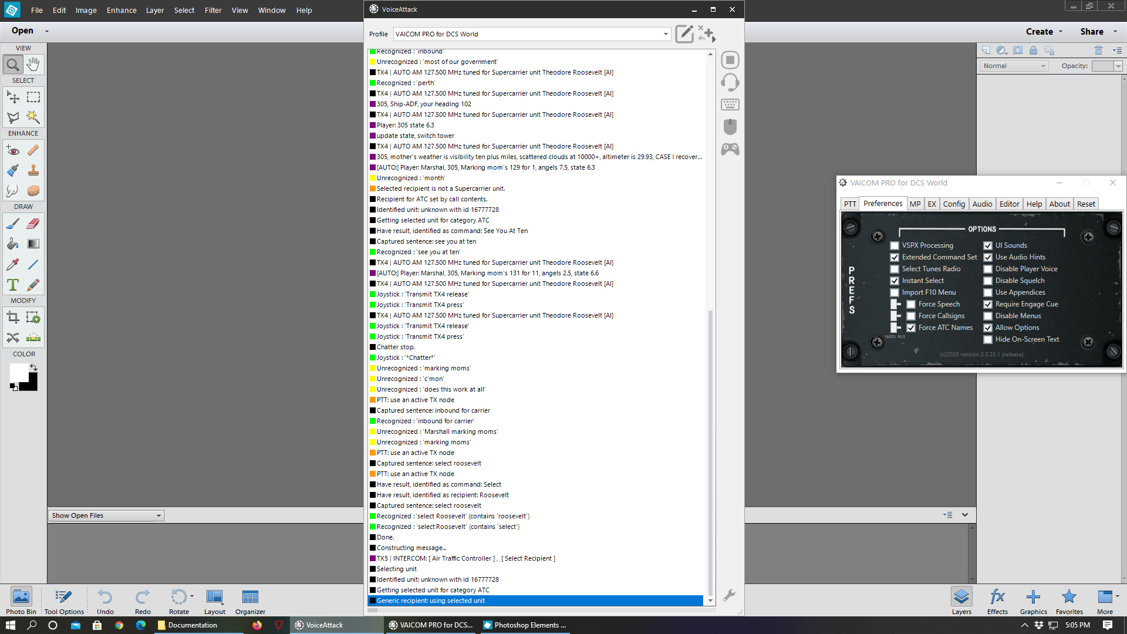Click VoiceAttack stop commands button

730,60
